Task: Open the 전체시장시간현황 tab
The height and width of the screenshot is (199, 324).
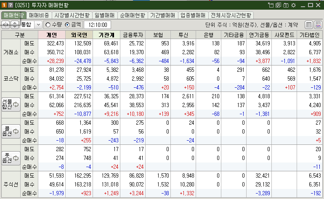Action: 231,15
